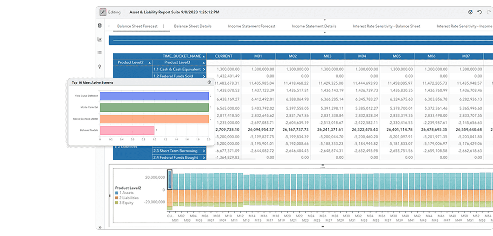493x236 pixels.
Task: Open Balance Sheet Forecast tab options menu
Action: click(164, 26)
